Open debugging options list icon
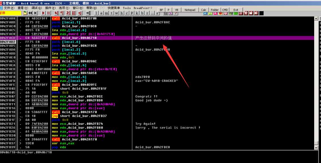 [x=165, y=13]
